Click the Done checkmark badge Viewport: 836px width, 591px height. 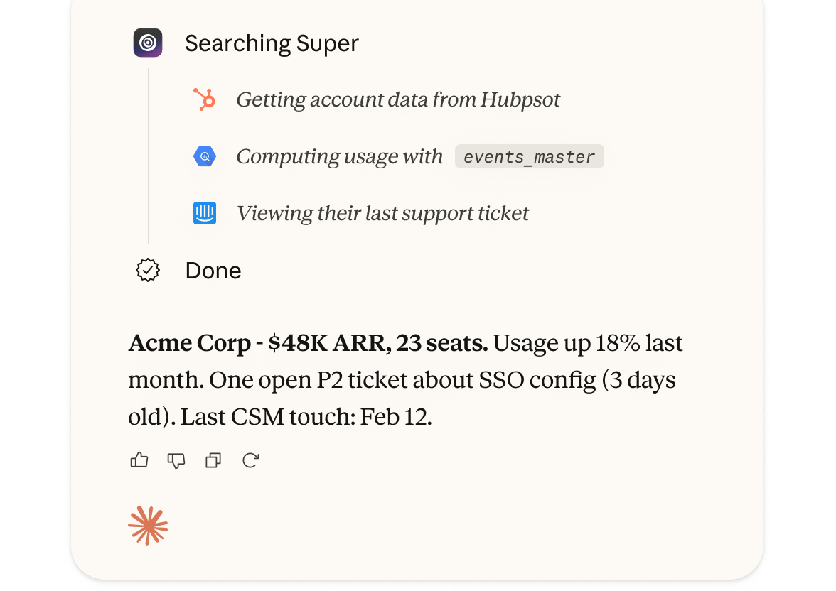point(148,270)
